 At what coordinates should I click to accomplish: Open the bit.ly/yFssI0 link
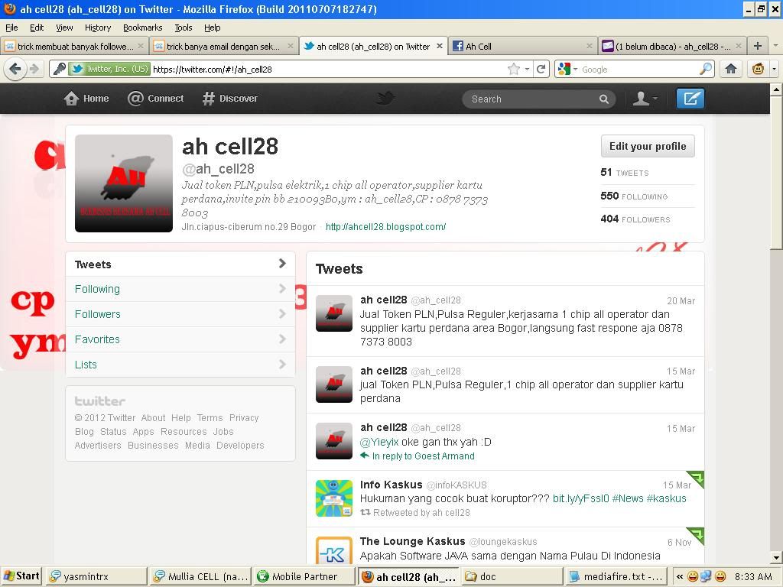[581, 498]
